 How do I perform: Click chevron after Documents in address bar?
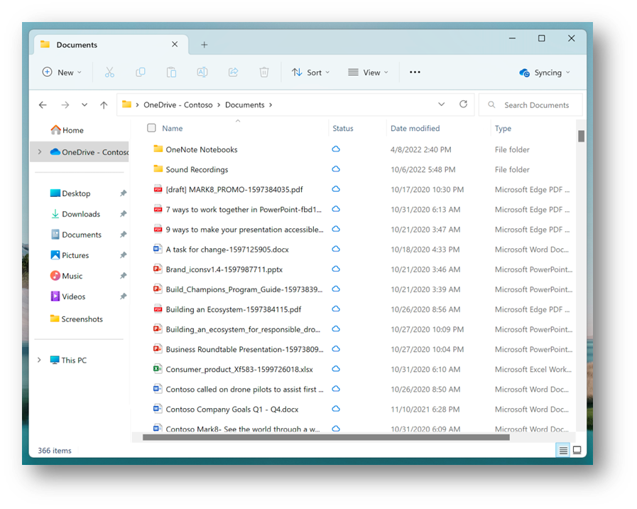point(271,105)
